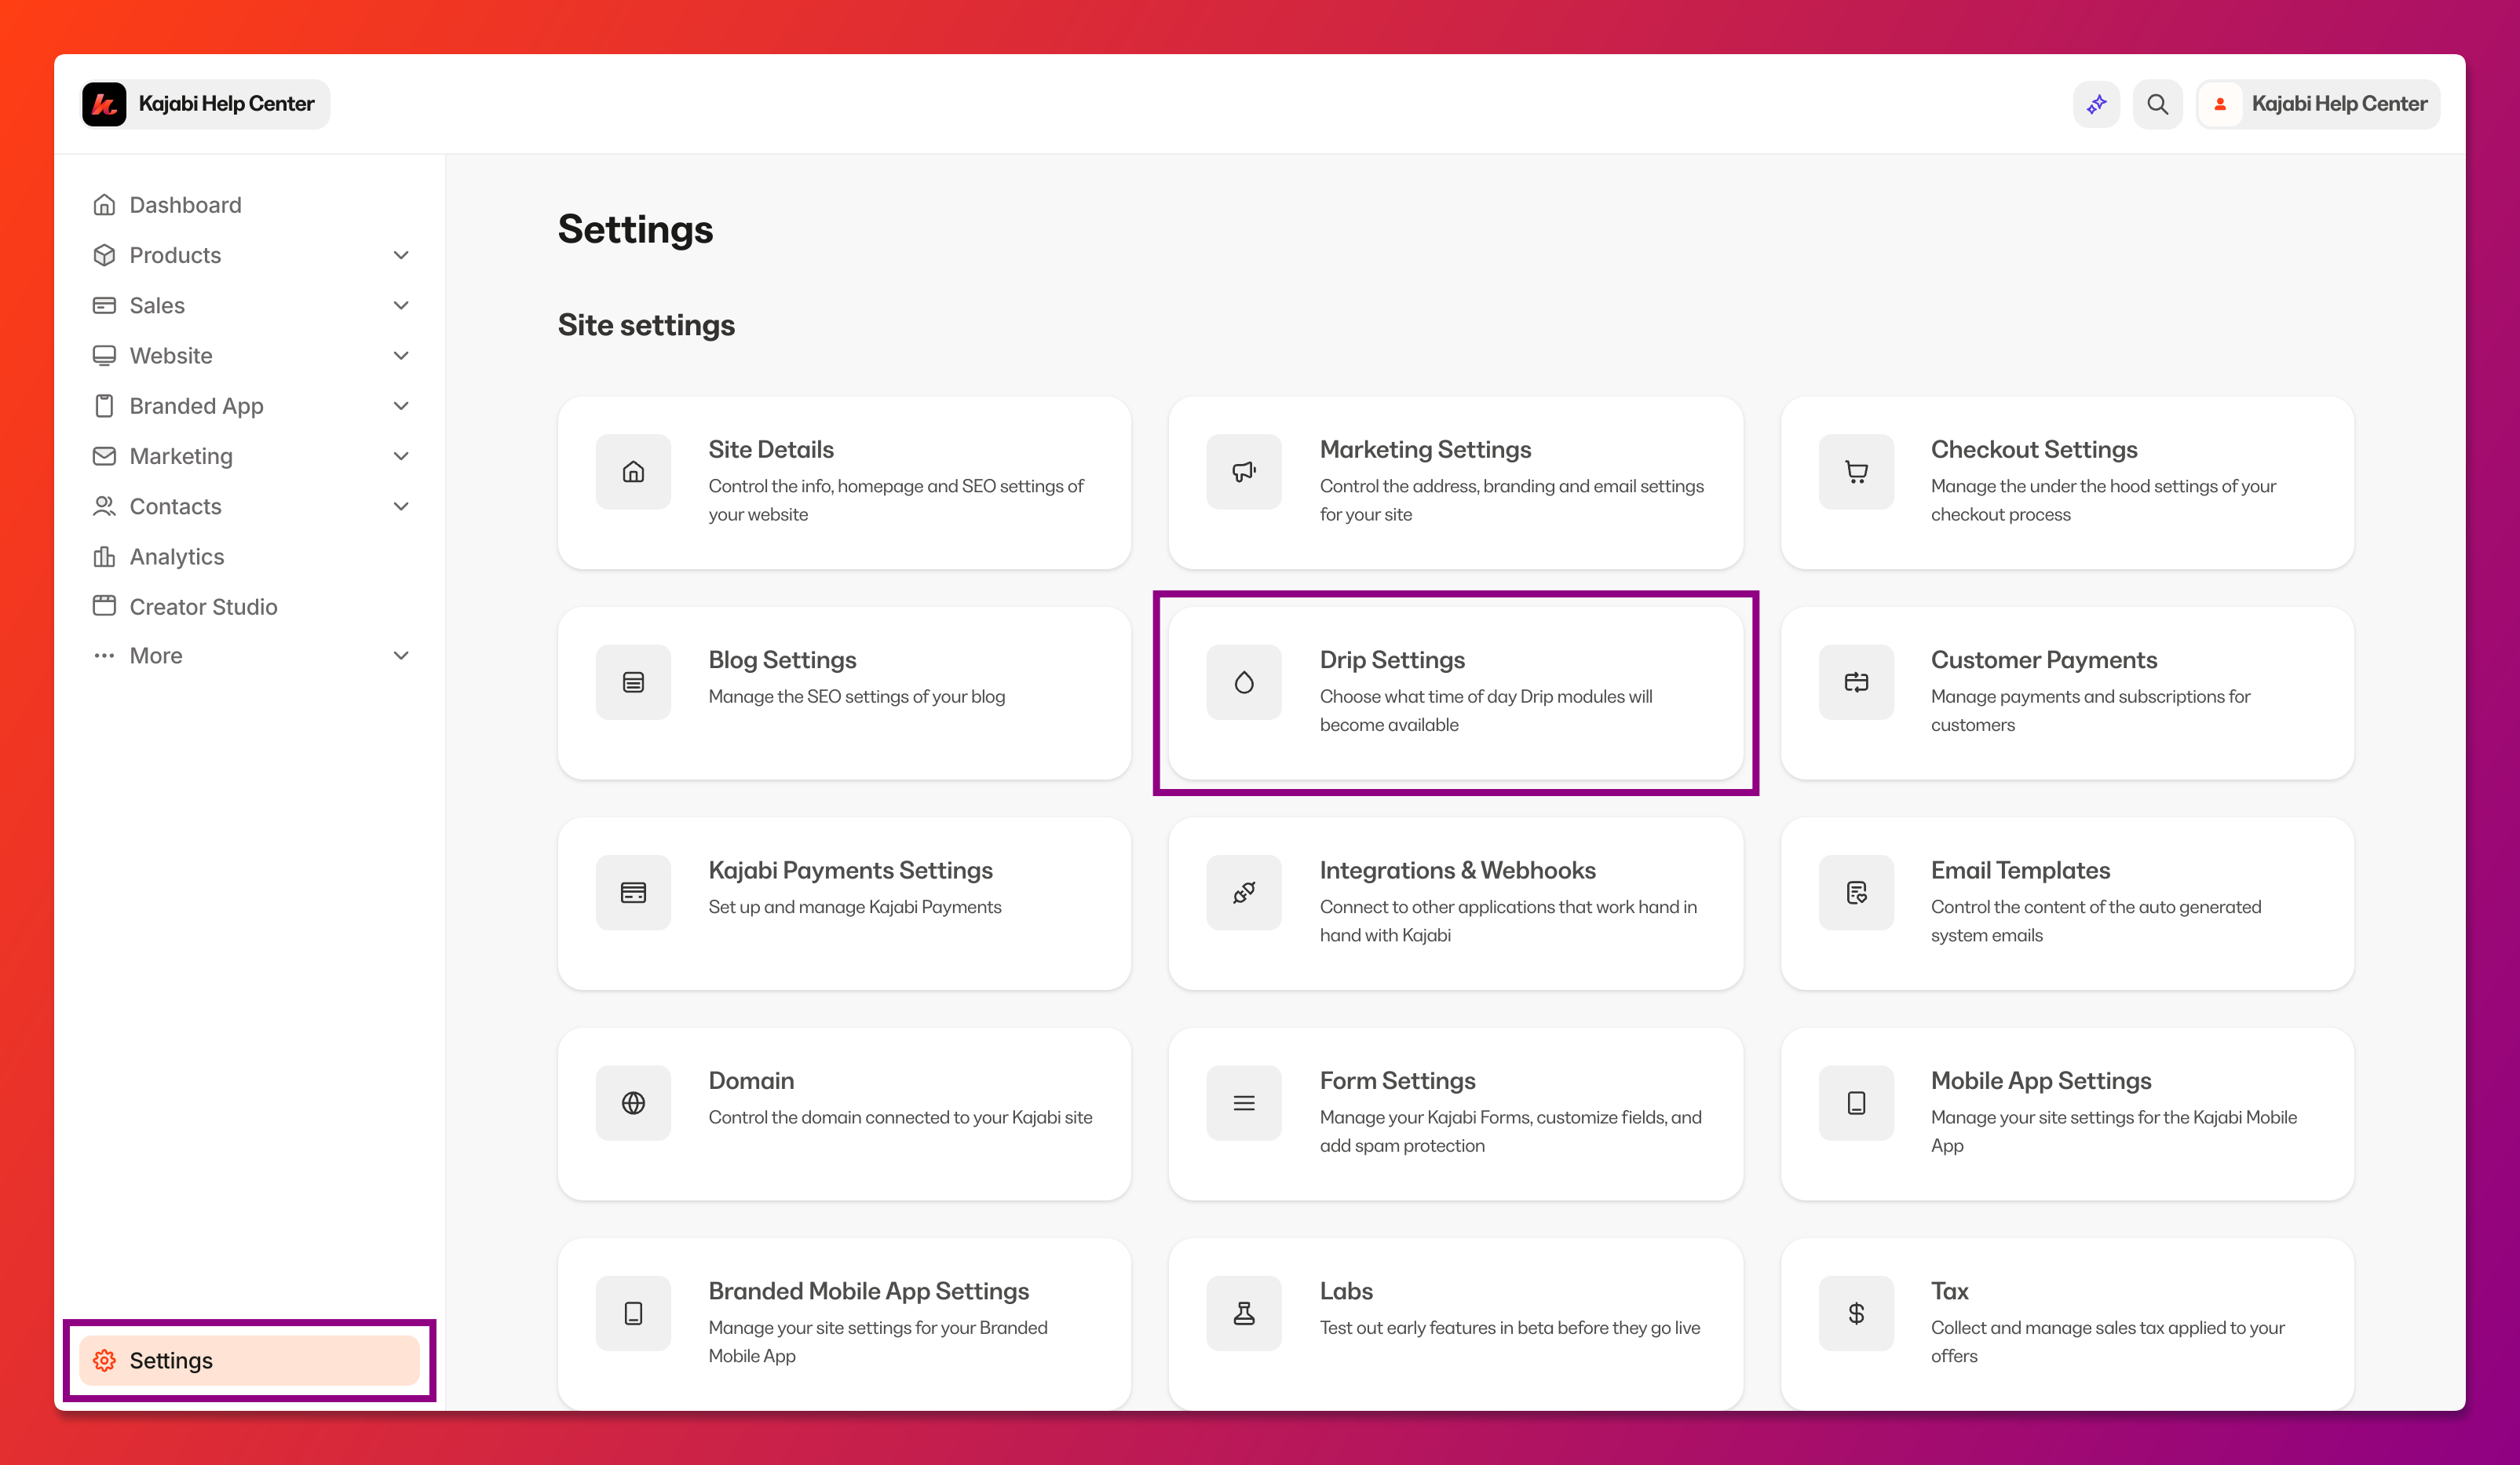Image resolution: width=2520 pixels, height=1465 pixels.
Task: Open the AI sparkle assistant icon
Action: tap(2097, 104)
